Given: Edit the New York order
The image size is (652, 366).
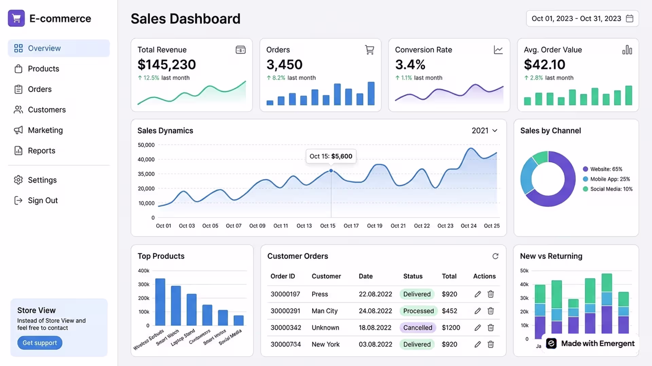Looking at the screenshot, I should (477, 344).
